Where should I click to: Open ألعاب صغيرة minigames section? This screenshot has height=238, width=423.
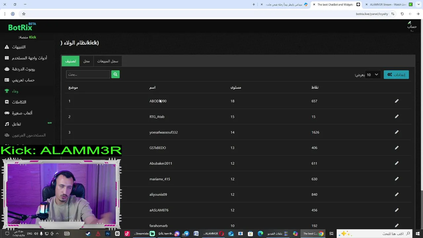(22, 113)
